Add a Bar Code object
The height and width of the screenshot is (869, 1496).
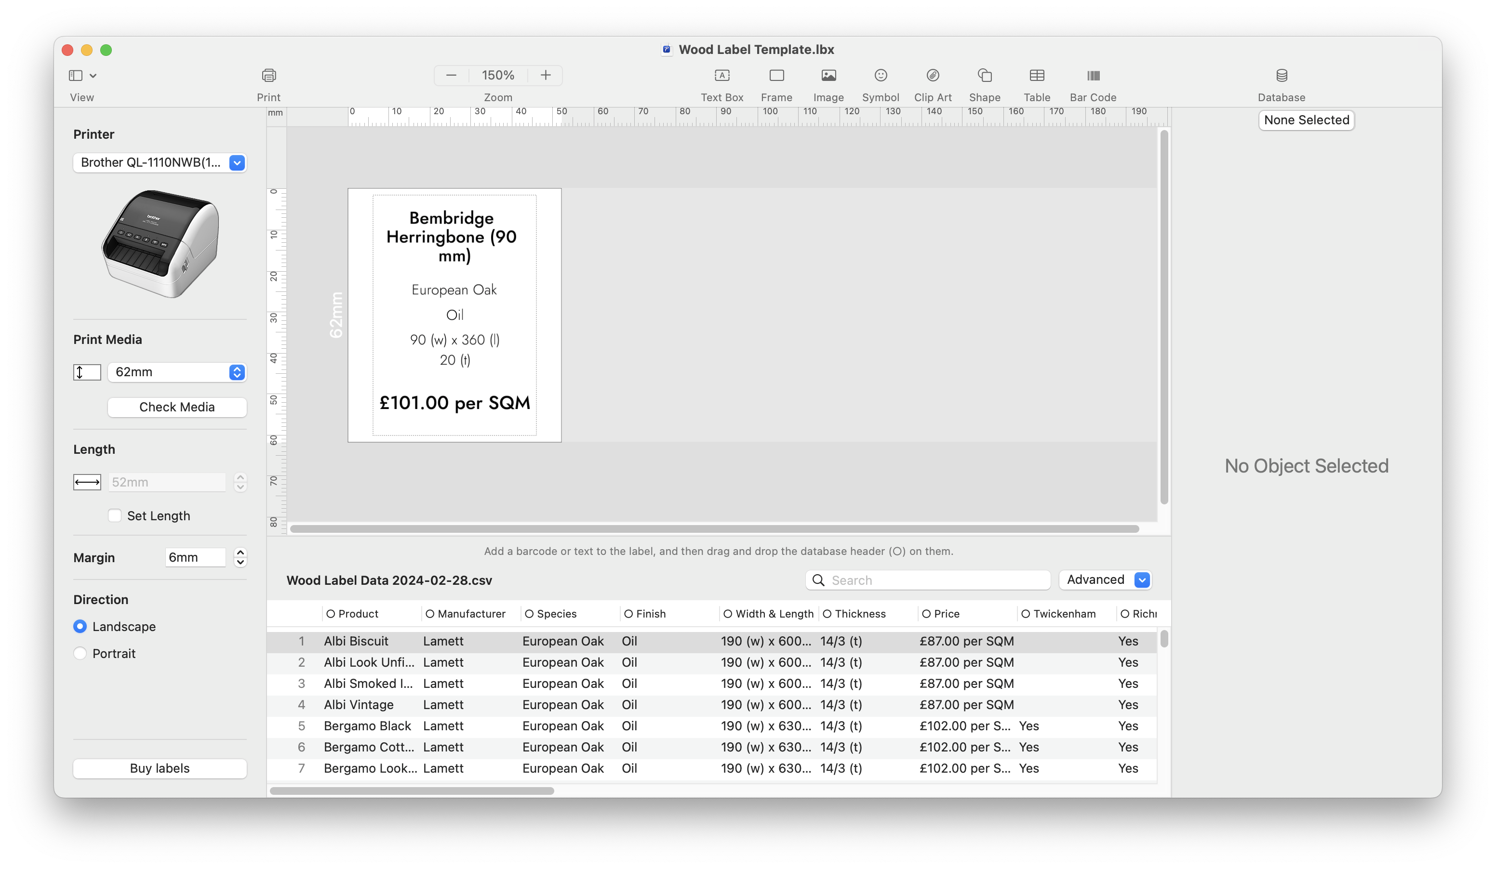click(x=1092, y=75)
